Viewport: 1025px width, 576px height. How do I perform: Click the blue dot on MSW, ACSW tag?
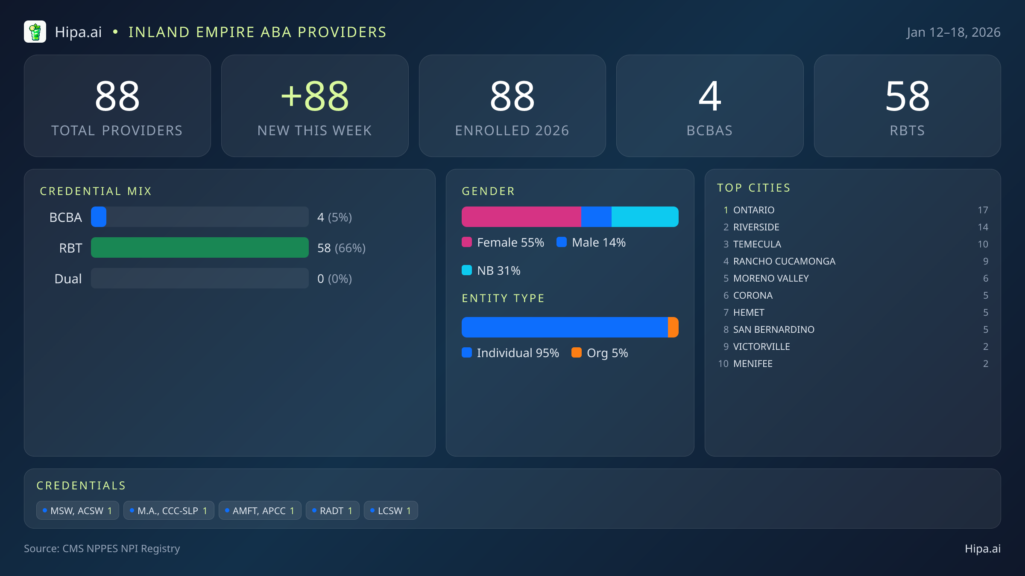[x=44, y=510]
